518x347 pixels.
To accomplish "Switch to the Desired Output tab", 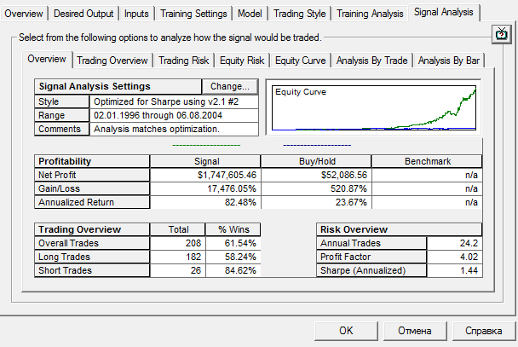I will 83,14.
